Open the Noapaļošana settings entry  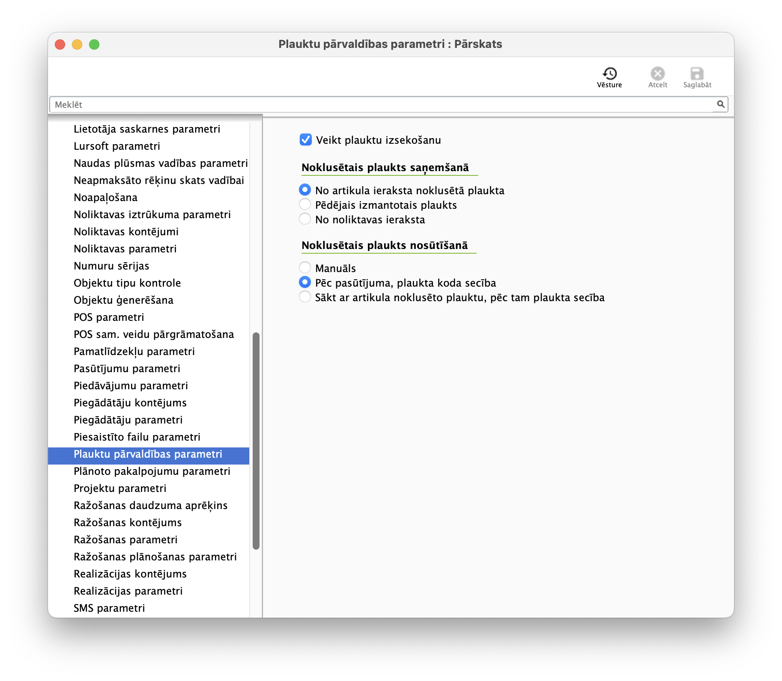point(149,197)
